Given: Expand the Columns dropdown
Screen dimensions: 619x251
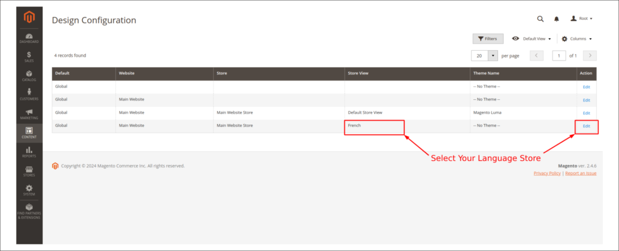Looking at the screenshot, I should click(577, 39).
